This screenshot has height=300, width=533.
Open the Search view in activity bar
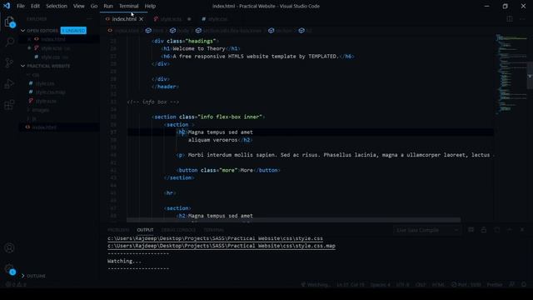[9, 42]
